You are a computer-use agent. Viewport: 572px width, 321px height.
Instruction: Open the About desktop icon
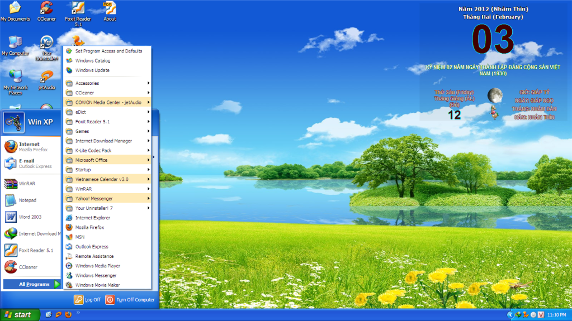[x=110, y=11]
